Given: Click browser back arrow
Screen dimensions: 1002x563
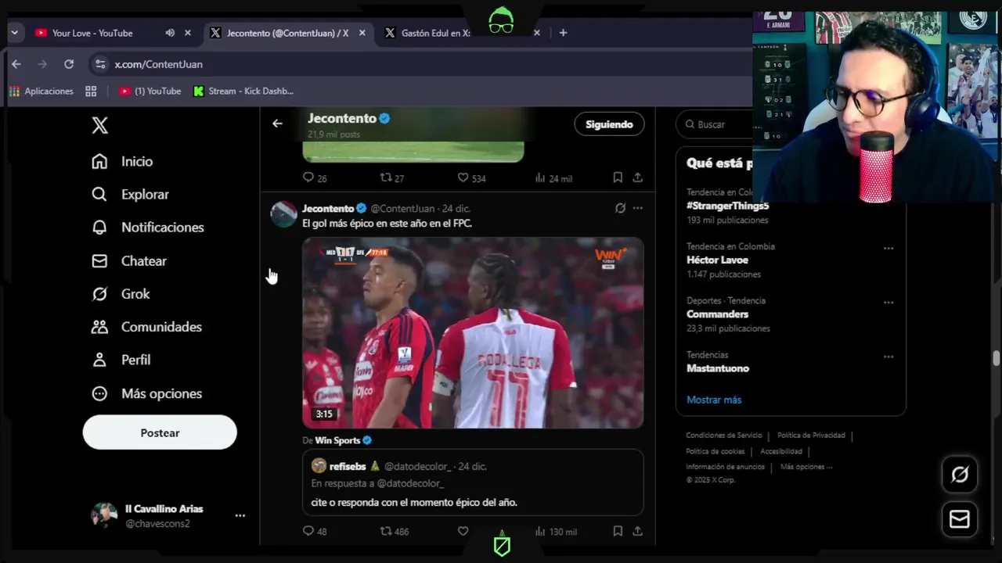Looking at the screenshot, I should (16, 64).
